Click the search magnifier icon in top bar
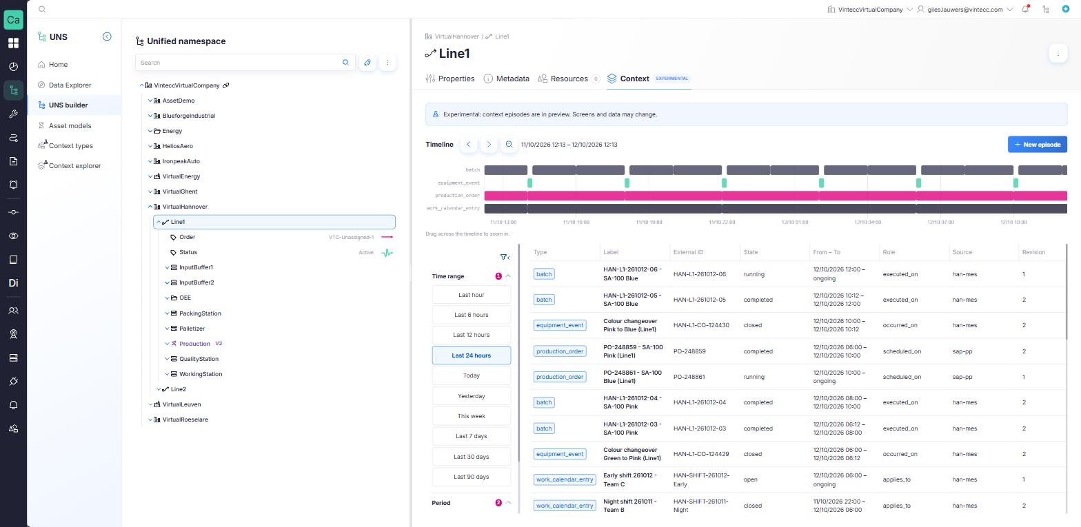The image size is (1081, 527). point(42,9)
